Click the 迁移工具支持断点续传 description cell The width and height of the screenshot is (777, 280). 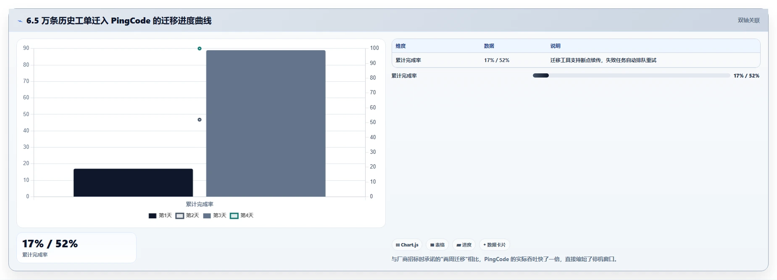tap(603, 60)
